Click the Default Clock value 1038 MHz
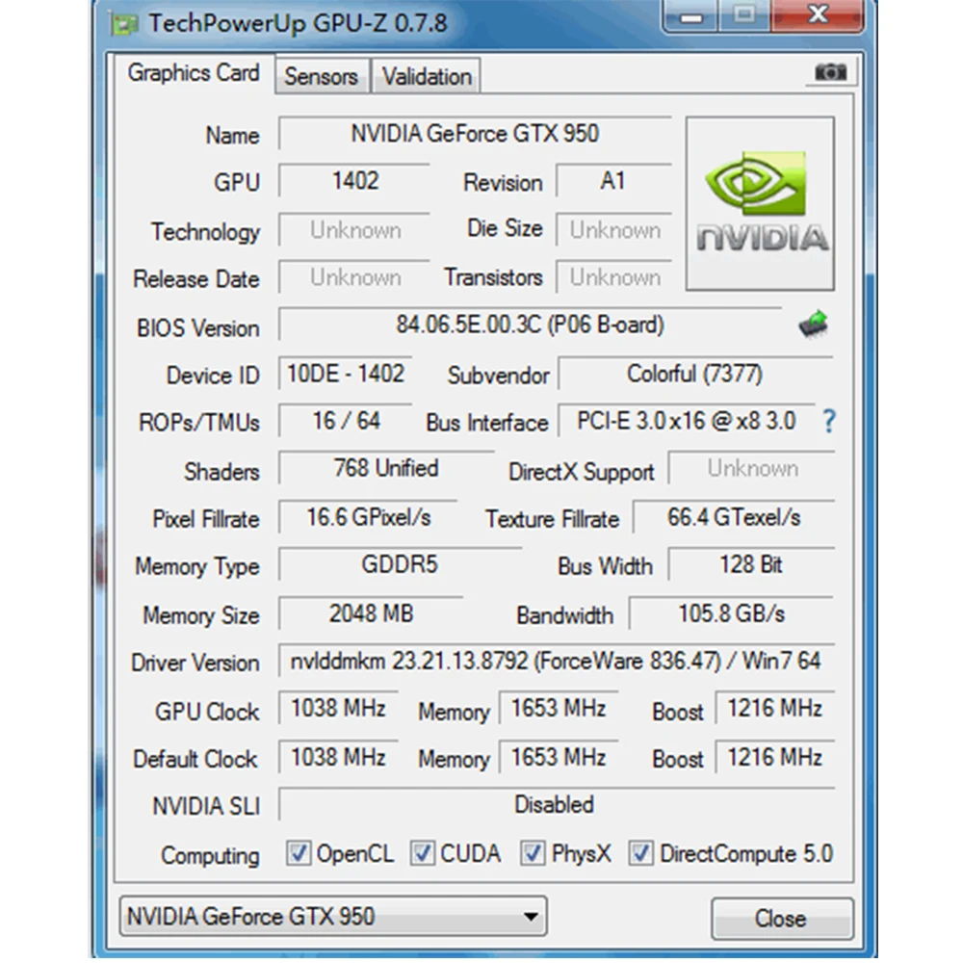Image resolution: width=963 pixels, height=963 pixels. 338,757
